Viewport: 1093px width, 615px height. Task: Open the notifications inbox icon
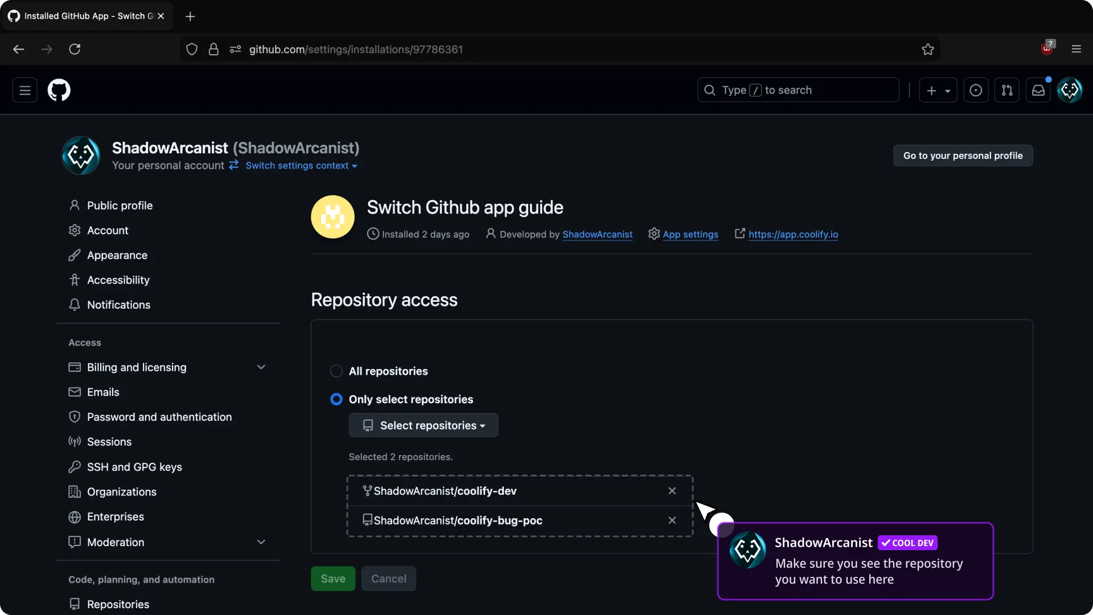[1038, 90]
